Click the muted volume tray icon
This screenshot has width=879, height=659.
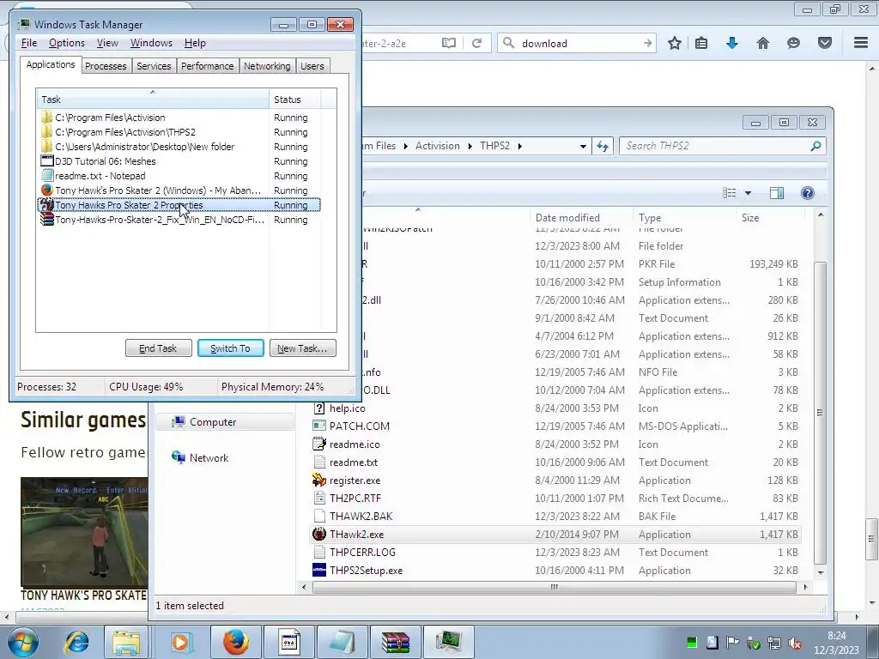click(795, 643)
